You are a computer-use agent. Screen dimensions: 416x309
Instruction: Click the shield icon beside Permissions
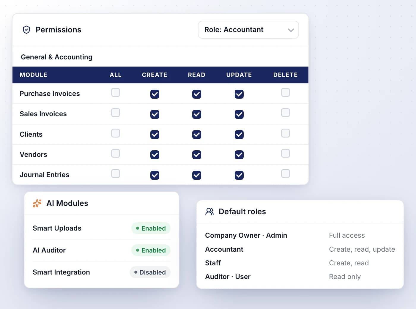click(26, 30)
